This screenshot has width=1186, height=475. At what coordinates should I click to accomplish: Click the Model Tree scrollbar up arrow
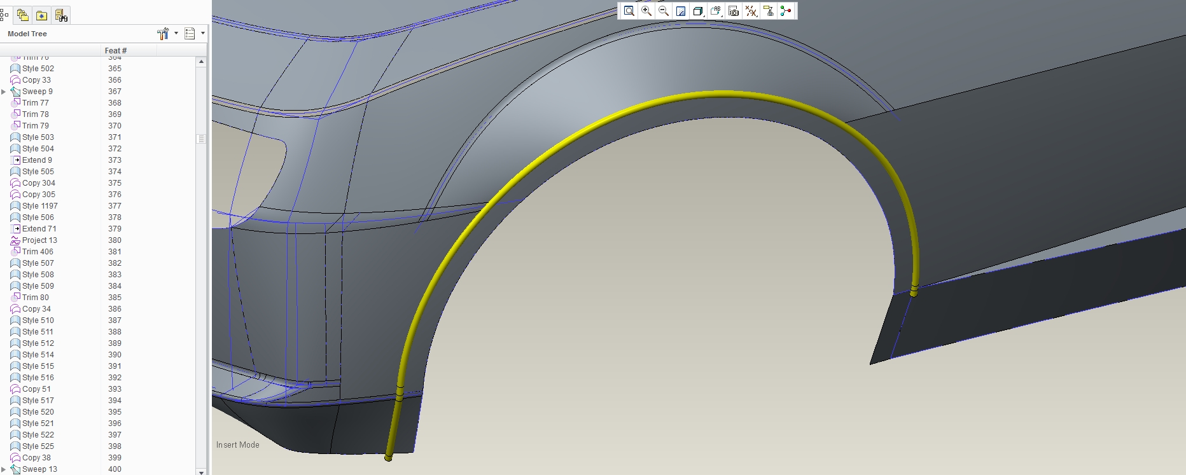point(202,62)
